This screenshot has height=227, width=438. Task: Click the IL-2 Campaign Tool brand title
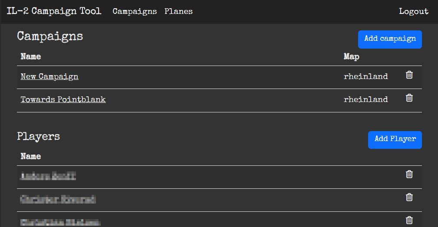[54, 11]
